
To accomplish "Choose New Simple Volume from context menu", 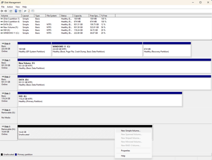I will pos(131,131).
